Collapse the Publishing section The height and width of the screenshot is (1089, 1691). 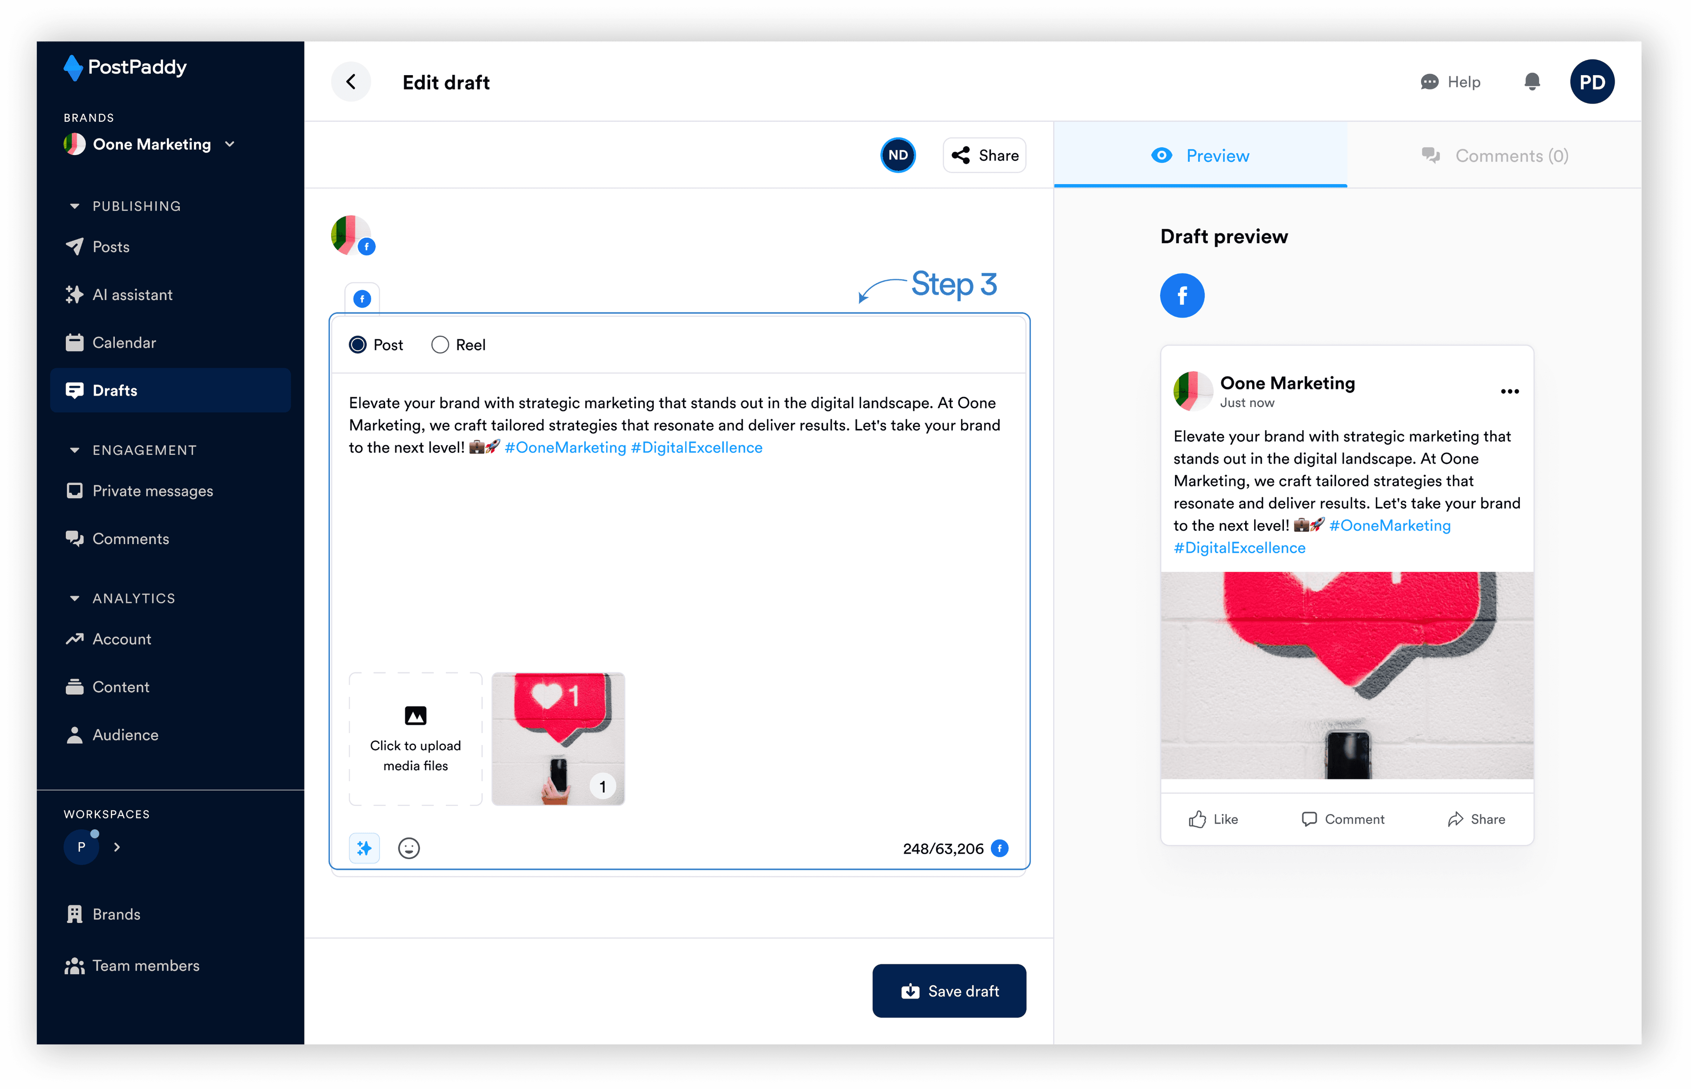[x=75, y=206]
